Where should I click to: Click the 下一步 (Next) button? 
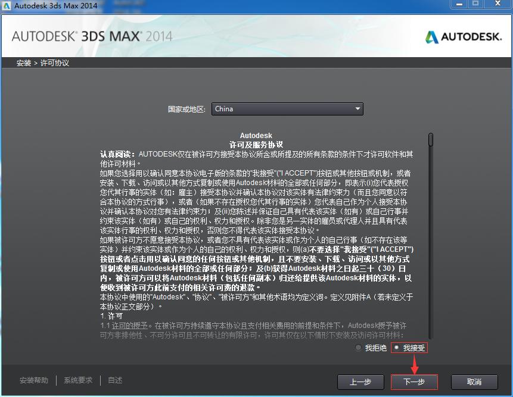pyautogui.click(x=414, y=382)
